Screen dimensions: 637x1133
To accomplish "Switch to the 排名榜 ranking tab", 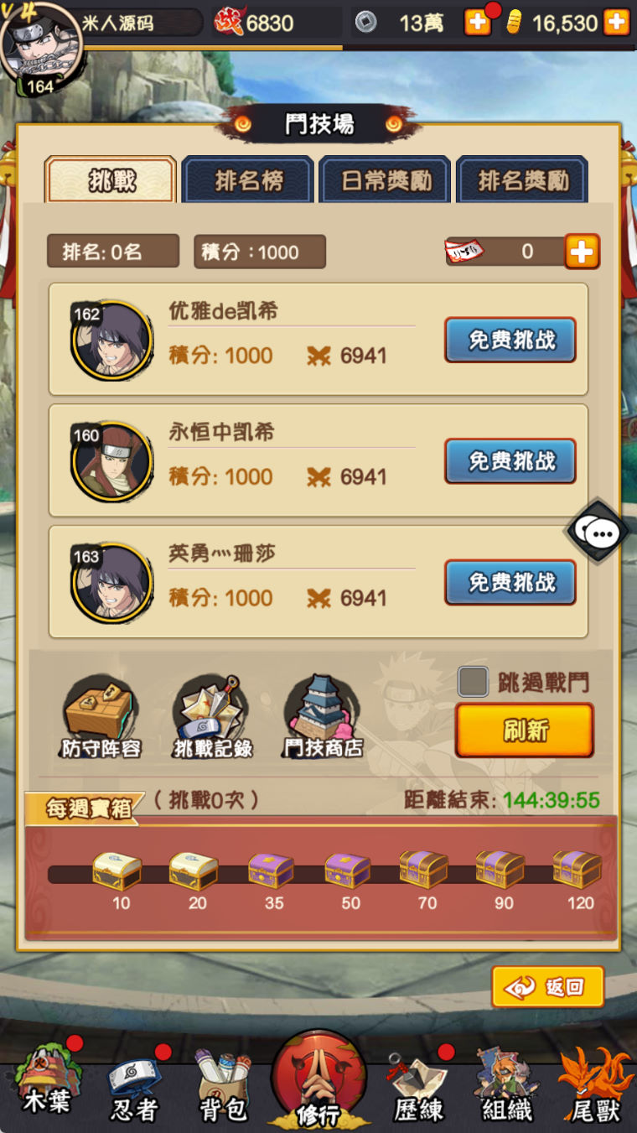I will point(248,179).
